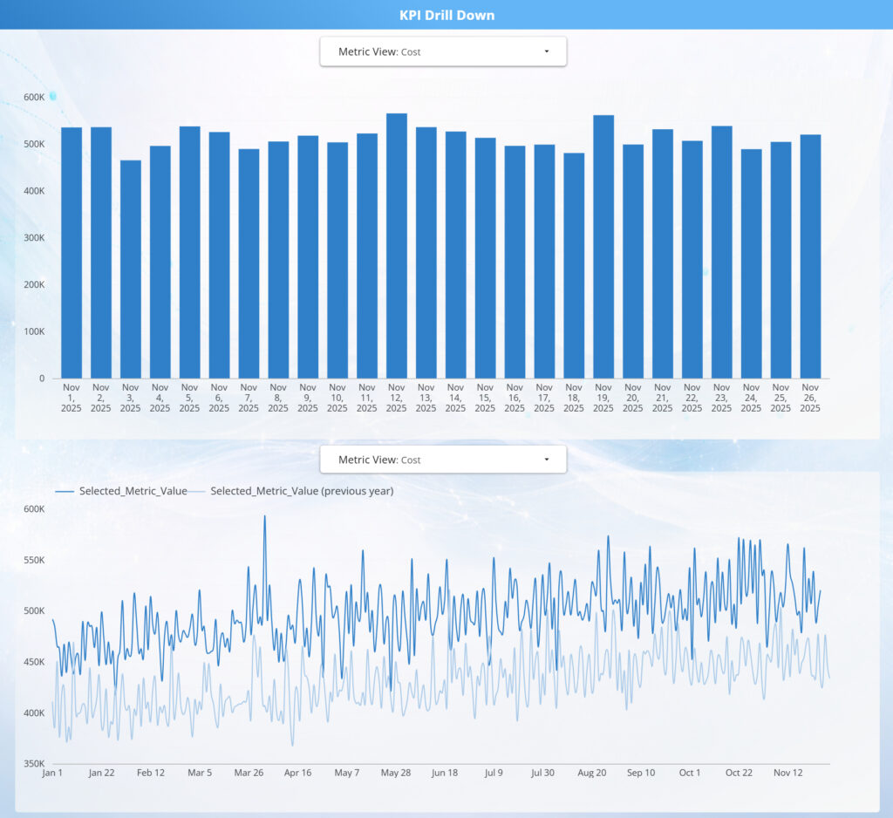This screenshot has width=893, height=818.
Task: Click the light blue line icon in the legend
Action: pyautogui.click(x=198, y=491)
